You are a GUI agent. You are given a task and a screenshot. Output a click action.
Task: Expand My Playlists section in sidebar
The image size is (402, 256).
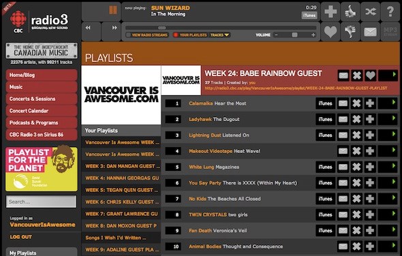coord(42,253)
